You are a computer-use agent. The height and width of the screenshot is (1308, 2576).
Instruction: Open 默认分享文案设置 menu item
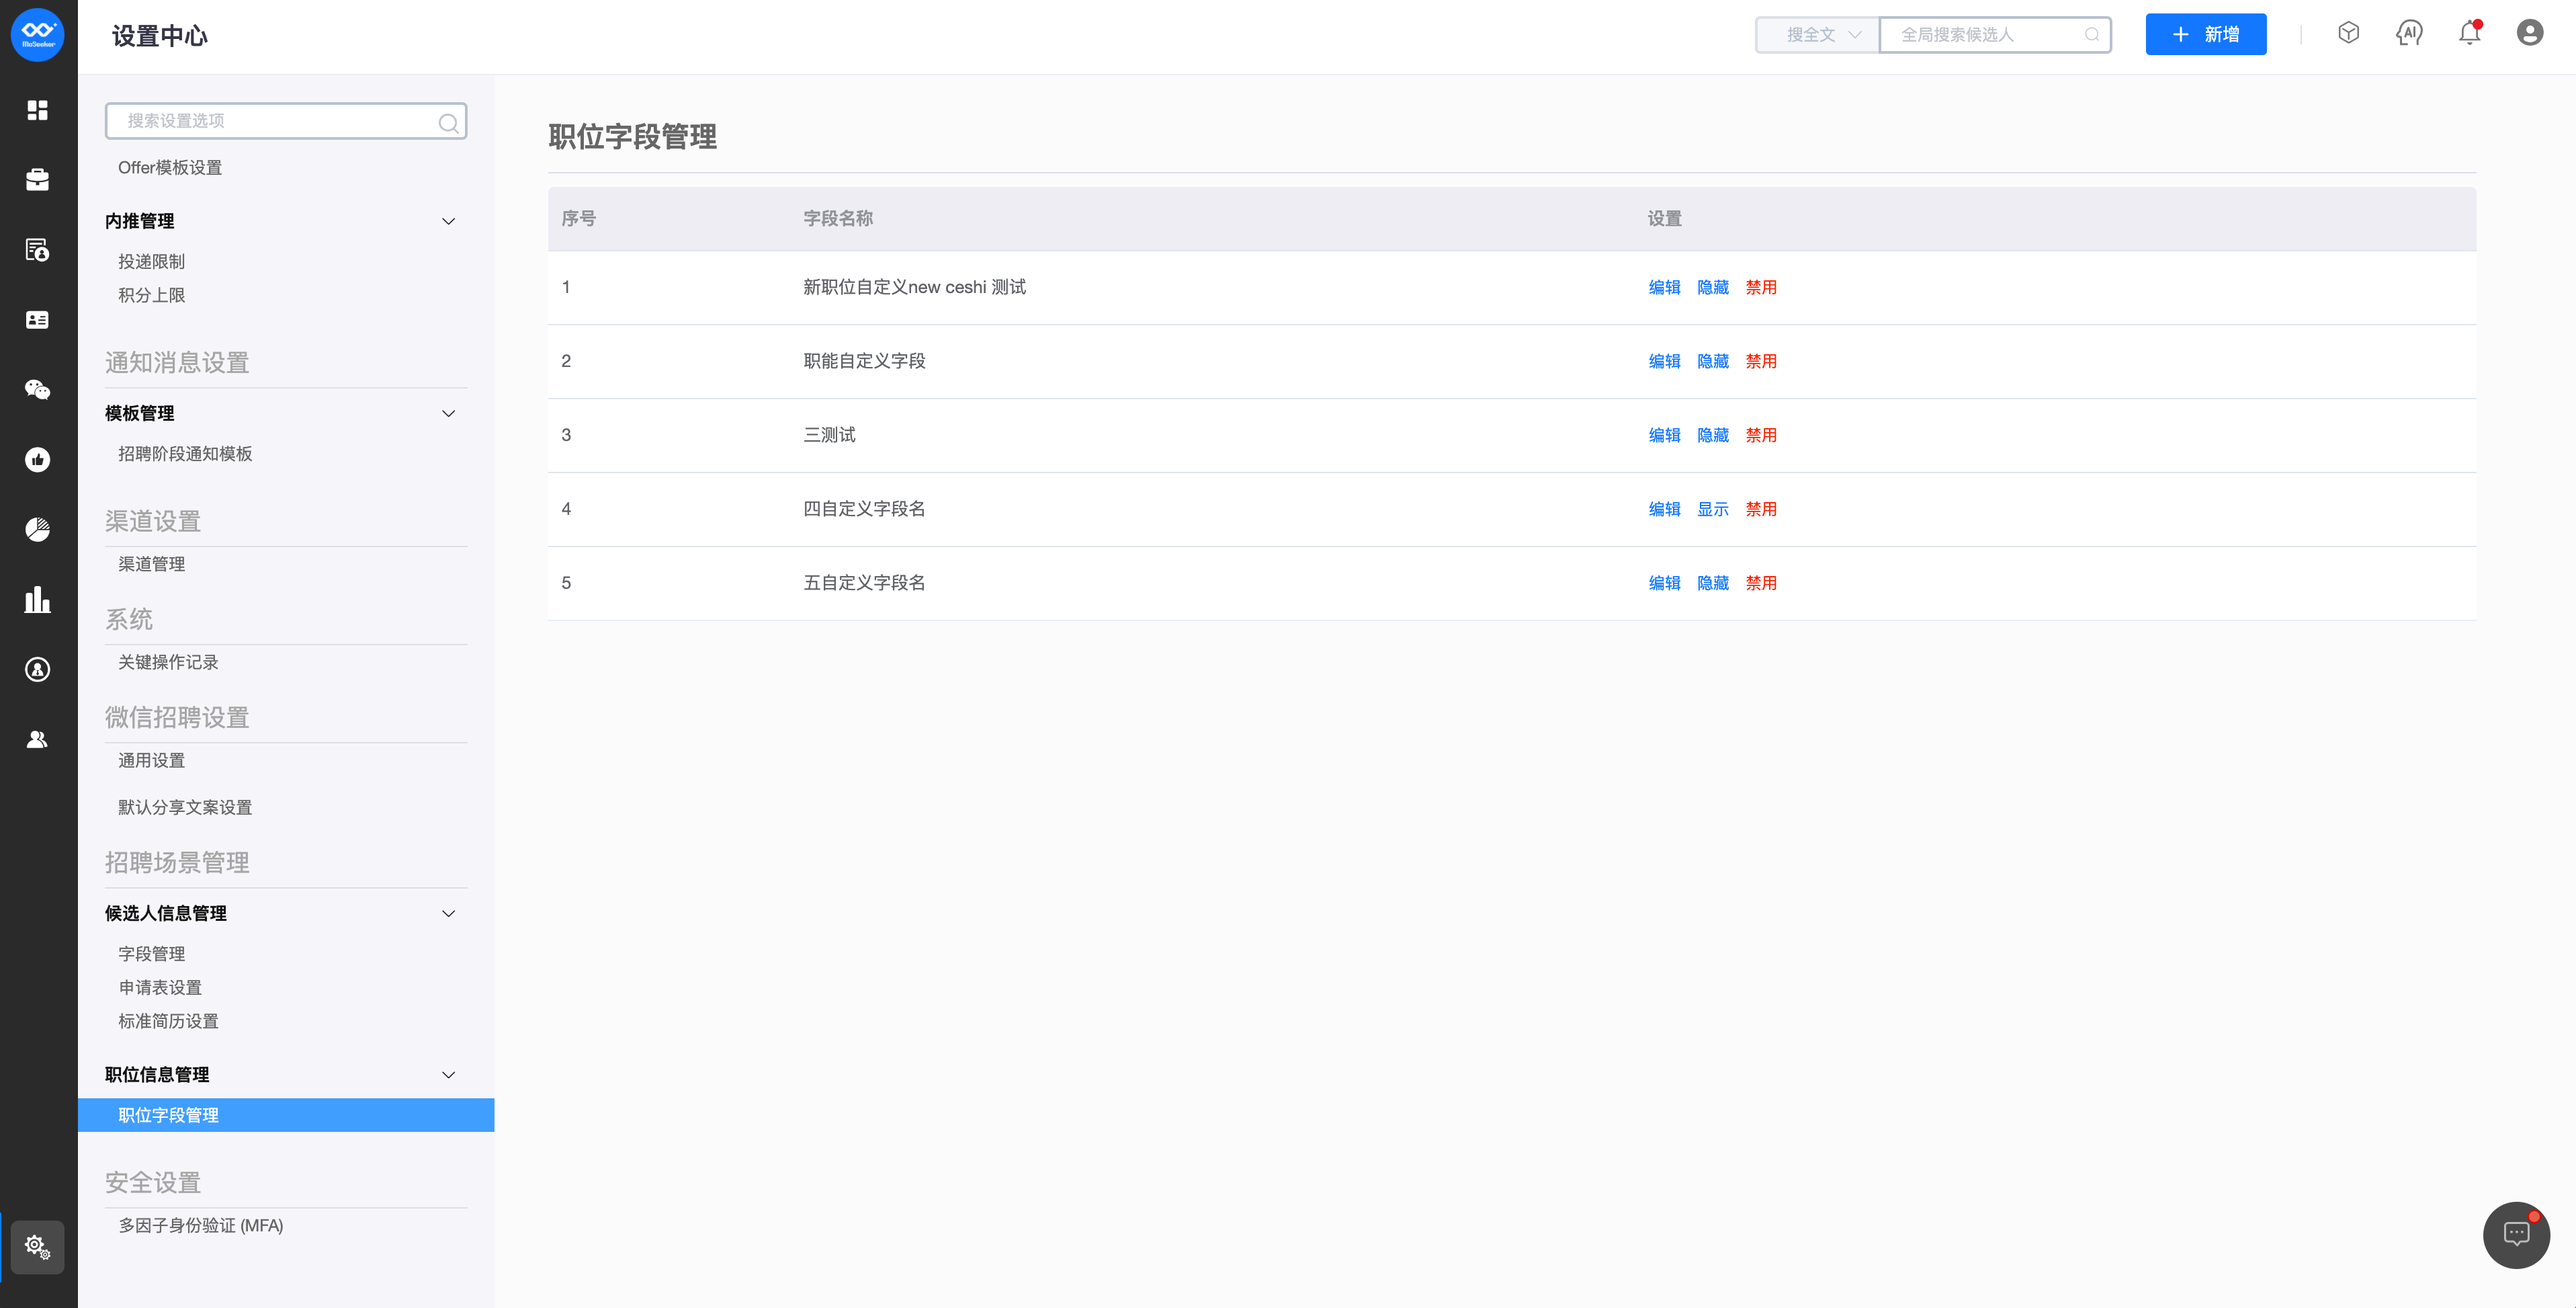[185, 808]
